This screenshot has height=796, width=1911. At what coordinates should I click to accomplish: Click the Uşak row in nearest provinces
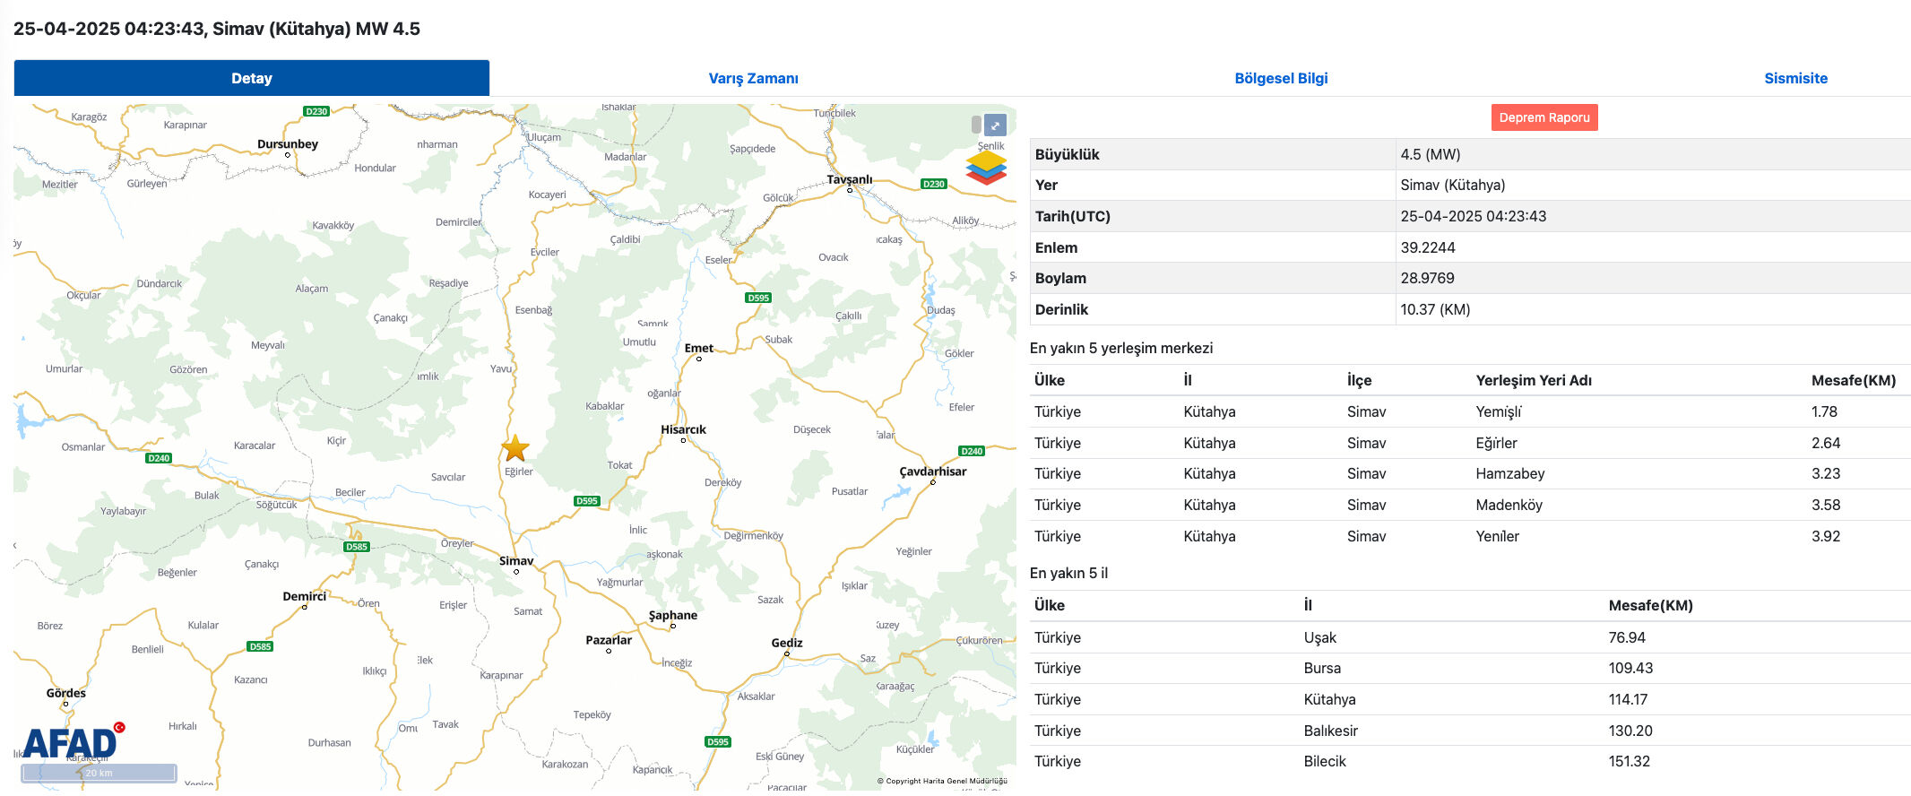[1470, 637]
